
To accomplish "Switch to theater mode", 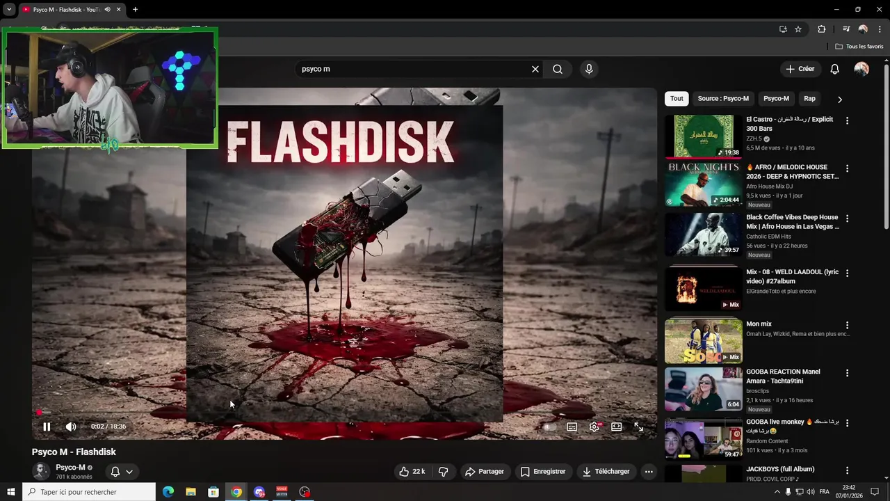I will [616, 427].
